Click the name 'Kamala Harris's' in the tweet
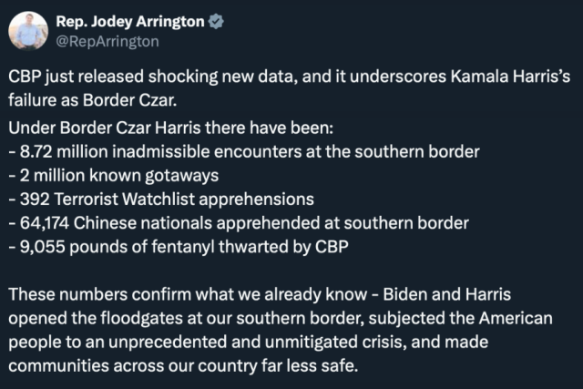 pyautogui.click(x=516, y=78)
